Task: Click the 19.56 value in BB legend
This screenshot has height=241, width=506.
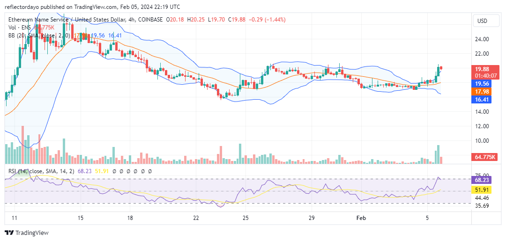Action: click(98, 36)
